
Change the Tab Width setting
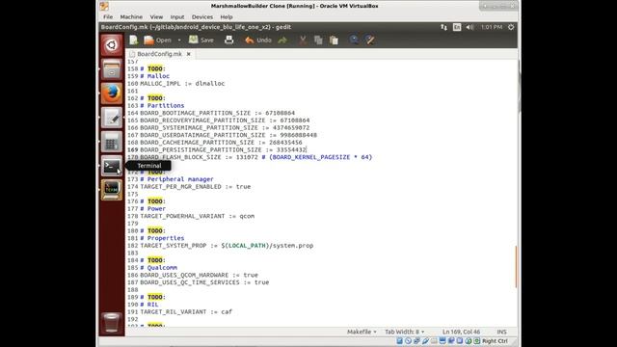[x=405, y=332]
